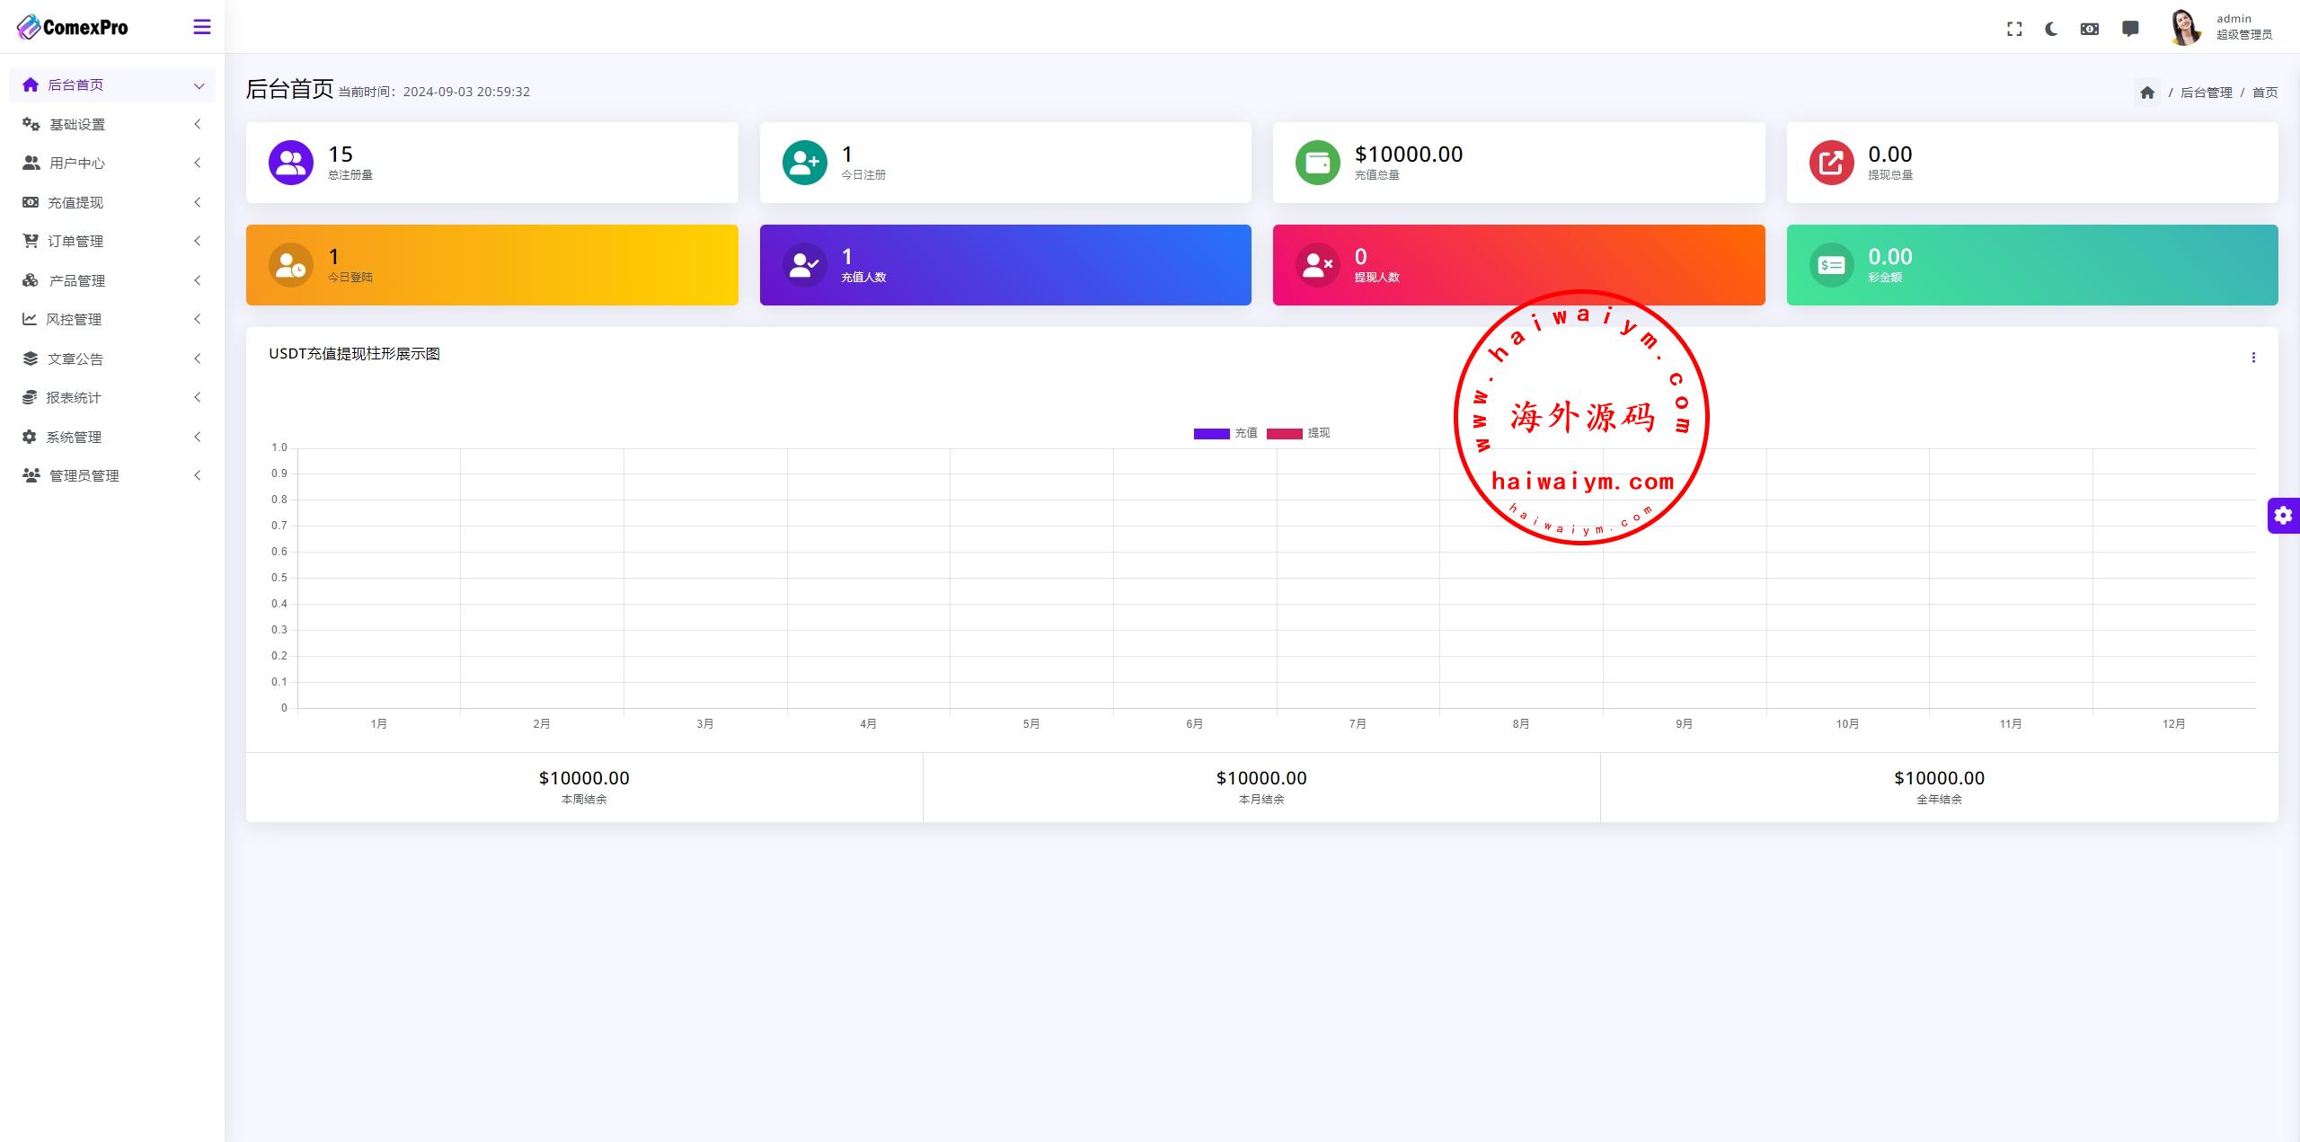Viewport: 2300px width, 1142px height.
Task: Click the ComexPro logo
Action: 73,27
